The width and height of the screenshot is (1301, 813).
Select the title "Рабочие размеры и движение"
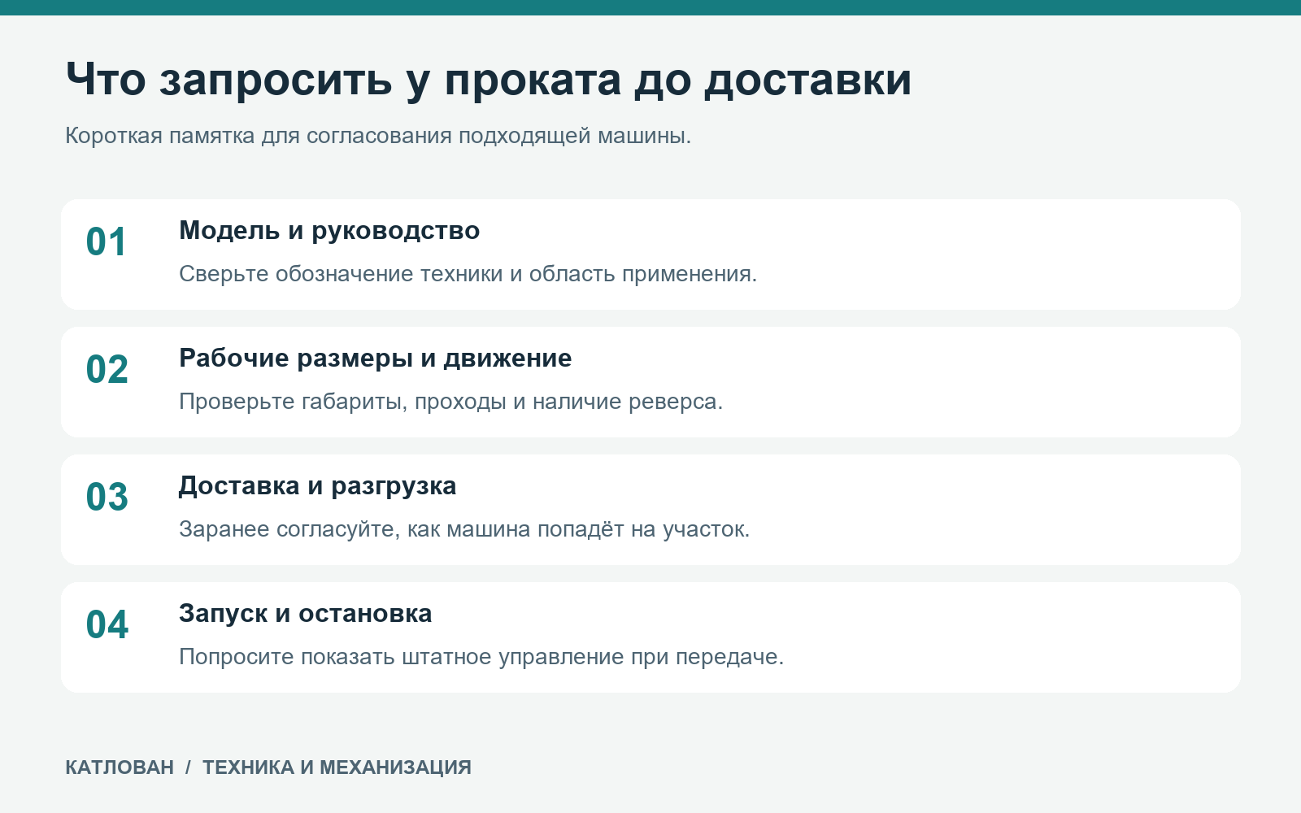pos(375,359)
